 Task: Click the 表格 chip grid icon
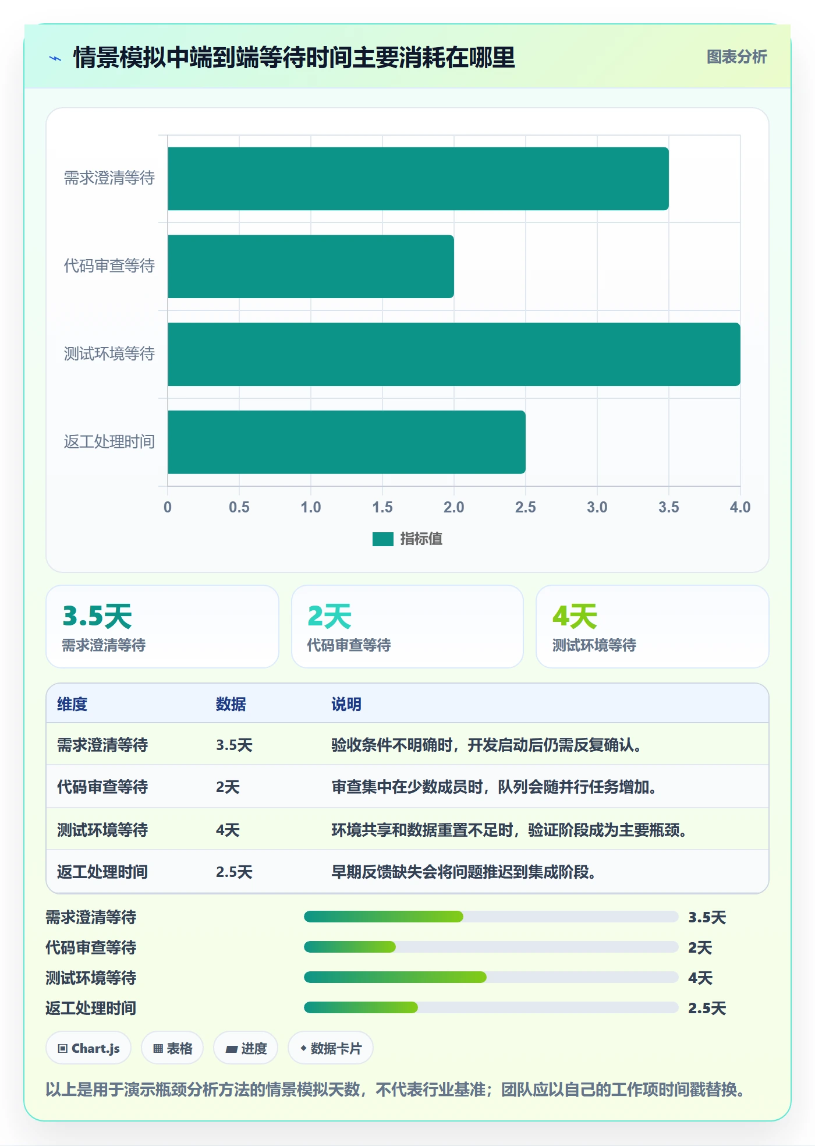158,1049
